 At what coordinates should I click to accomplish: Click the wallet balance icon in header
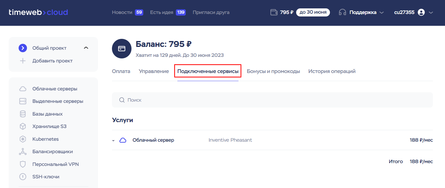[274, 12]
